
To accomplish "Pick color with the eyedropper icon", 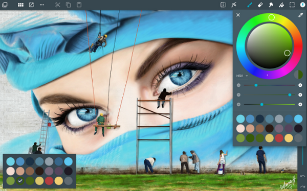I will (300, 15).
